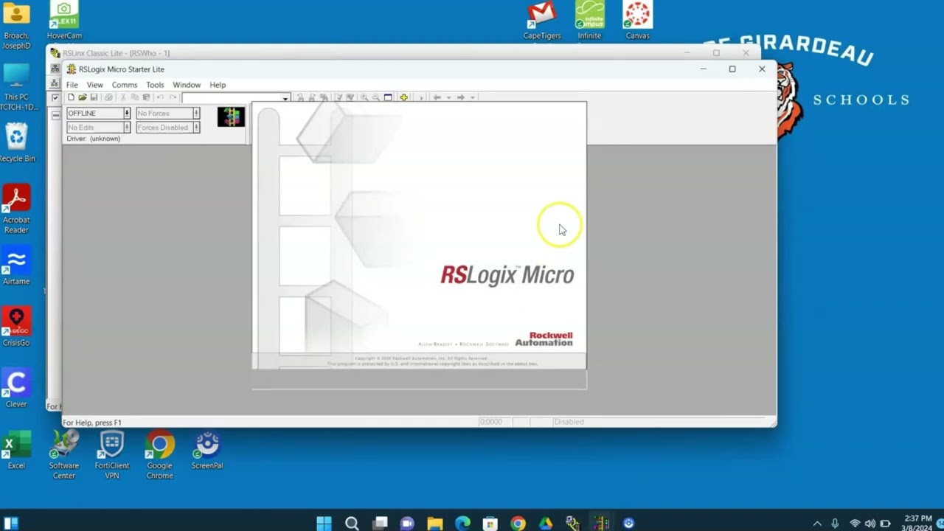The image size is (944, 531).
Task: Click the Zoom Out magnifier icon
Action: pyautogui.click(x=376, y=97)
